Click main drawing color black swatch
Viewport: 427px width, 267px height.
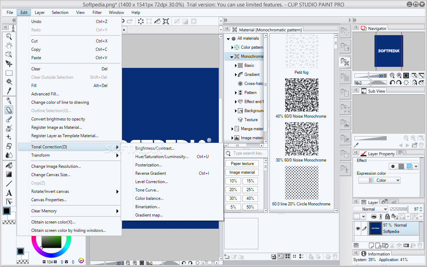[7, 211]
